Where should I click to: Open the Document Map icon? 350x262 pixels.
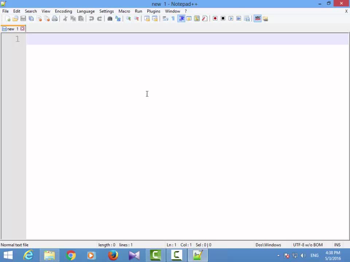(x=197, y=19)
